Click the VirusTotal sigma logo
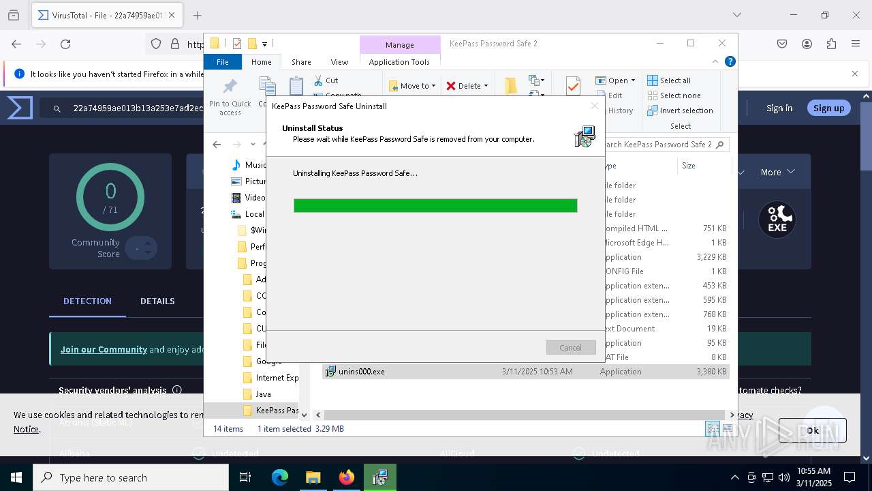The height and width of the screenshot is (491, 872). 19,108
